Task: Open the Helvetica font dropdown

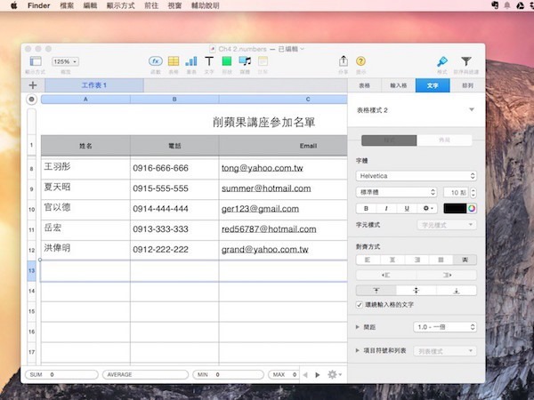Action: (x=417, y=176)
